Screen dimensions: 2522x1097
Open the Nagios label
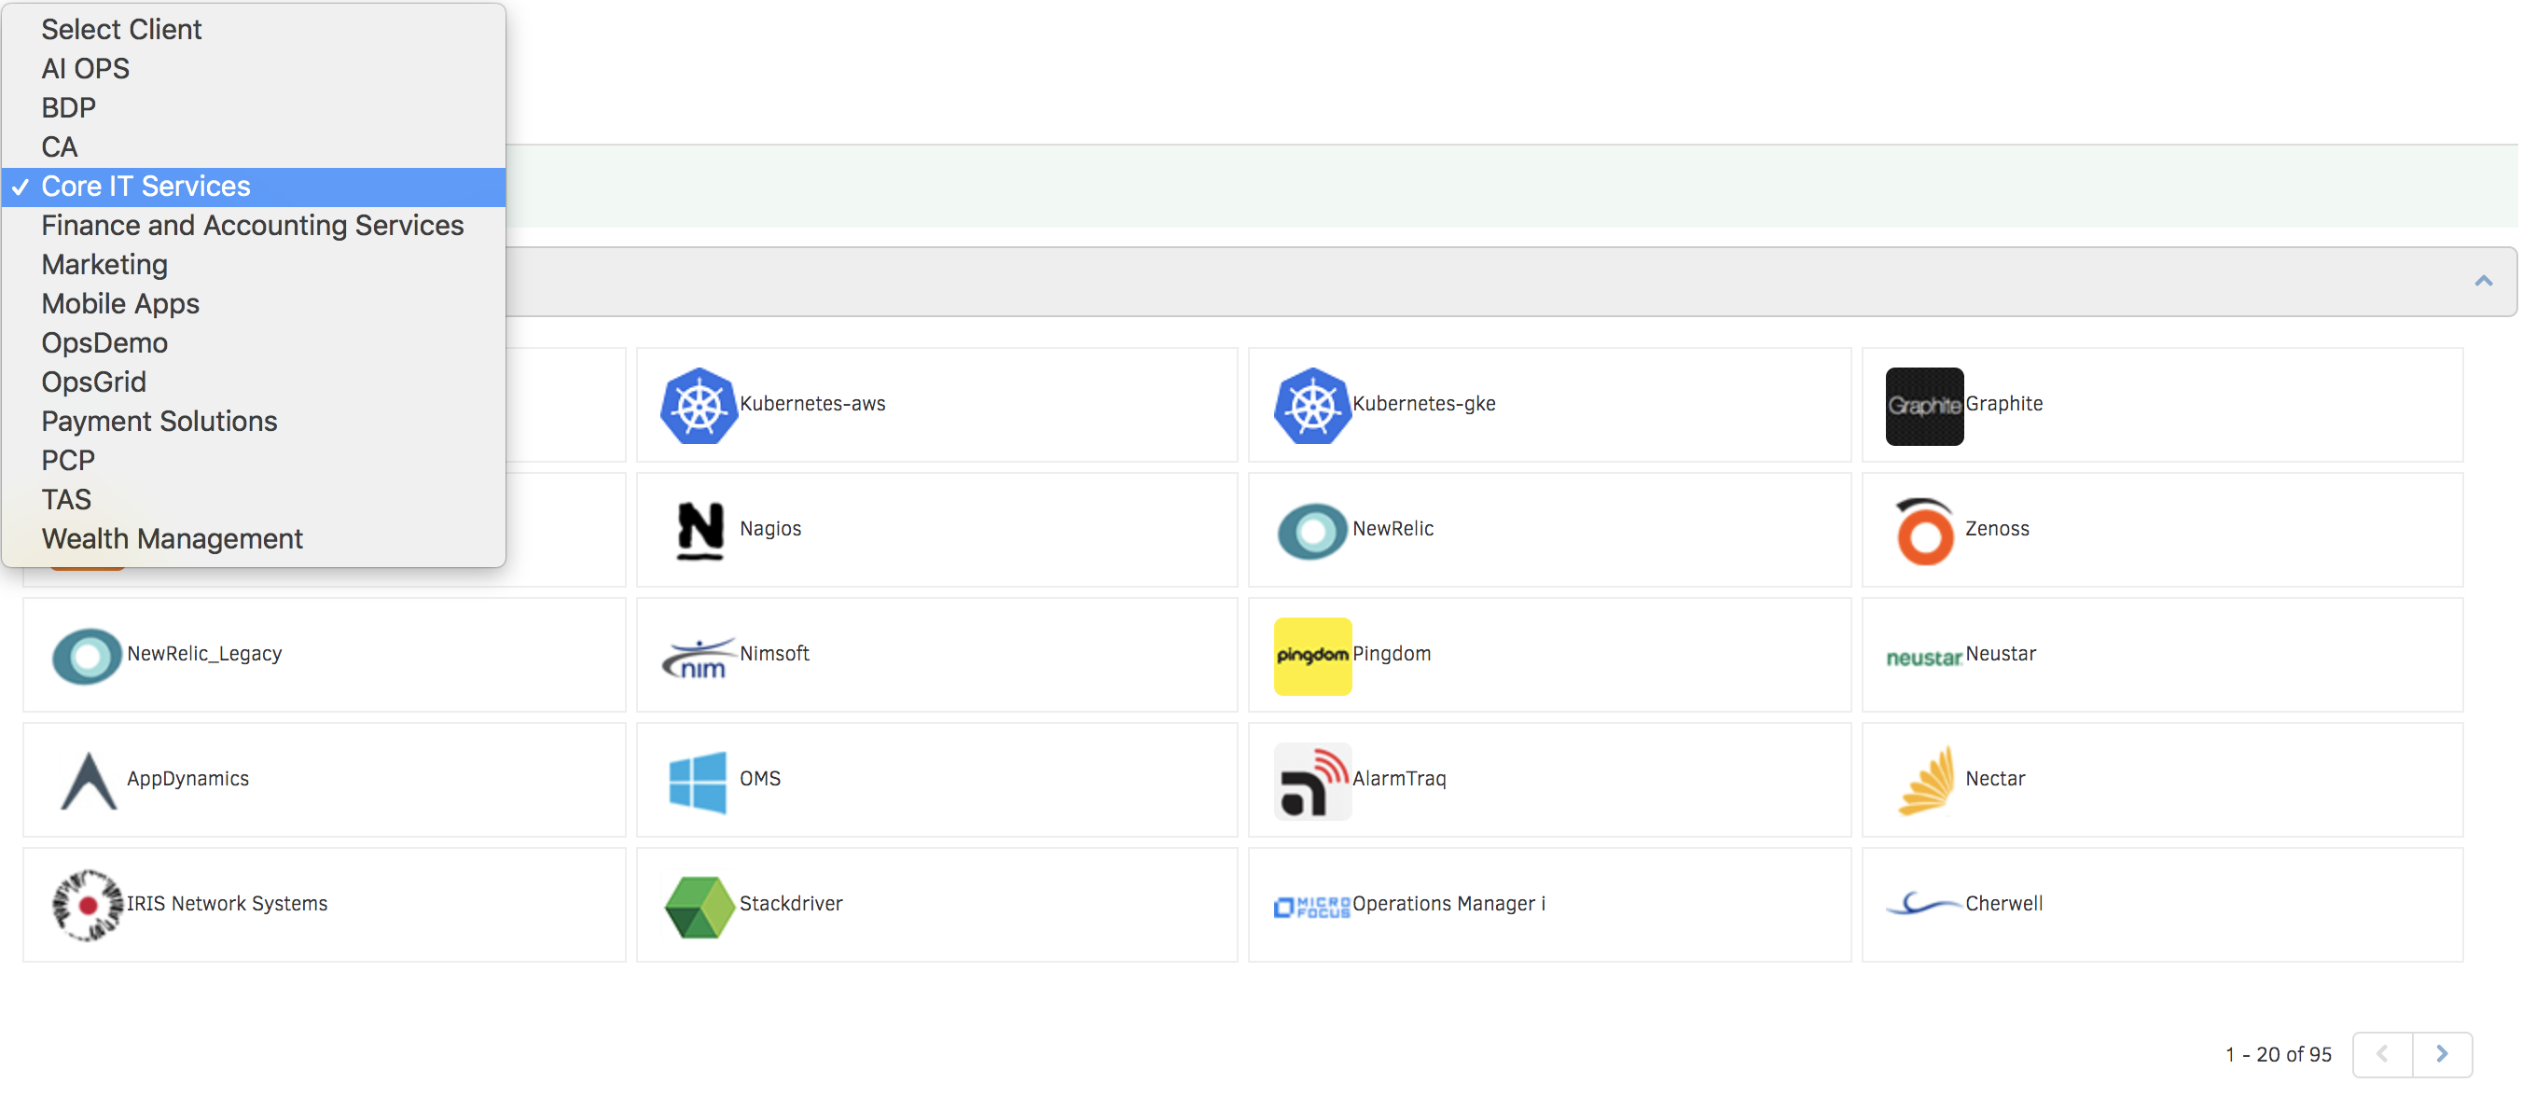[x=769, y=529]
